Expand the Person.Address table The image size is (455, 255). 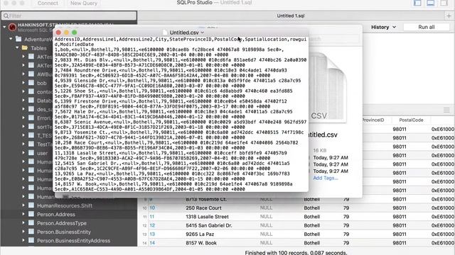click(23, 214)
